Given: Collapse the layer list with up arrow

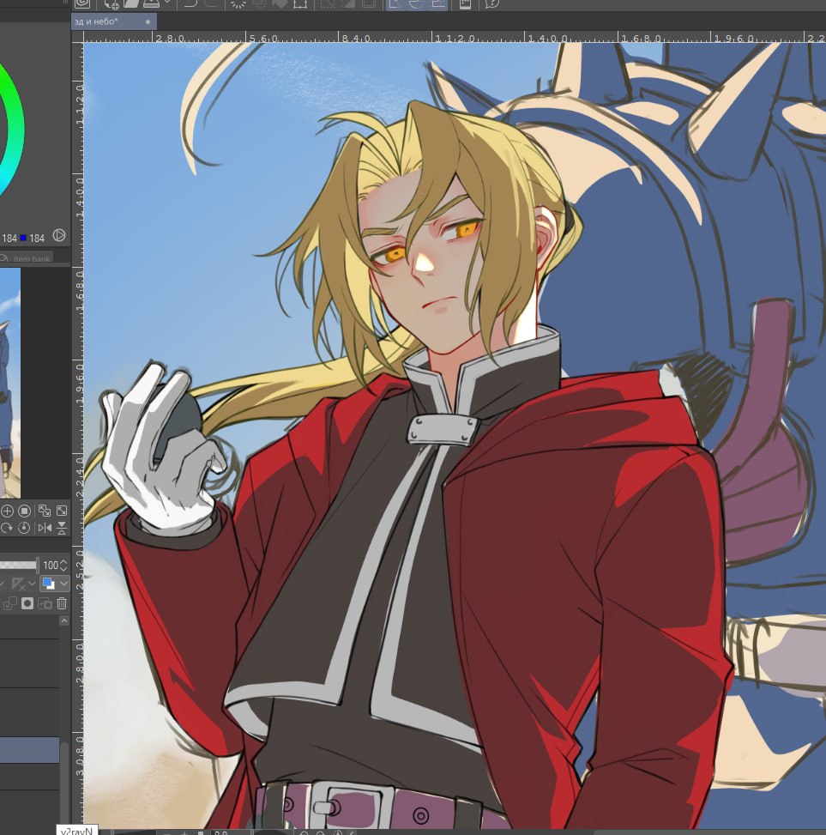Looking at the screenshot, I should (63, 621).
